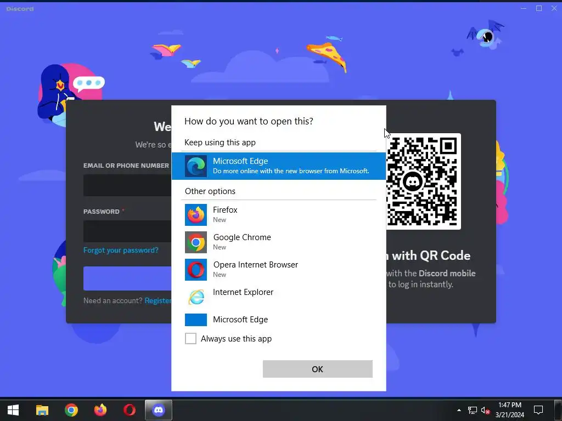562x421 pixels.
Task: Show hidden system tray icons
Action: [459, 410]
